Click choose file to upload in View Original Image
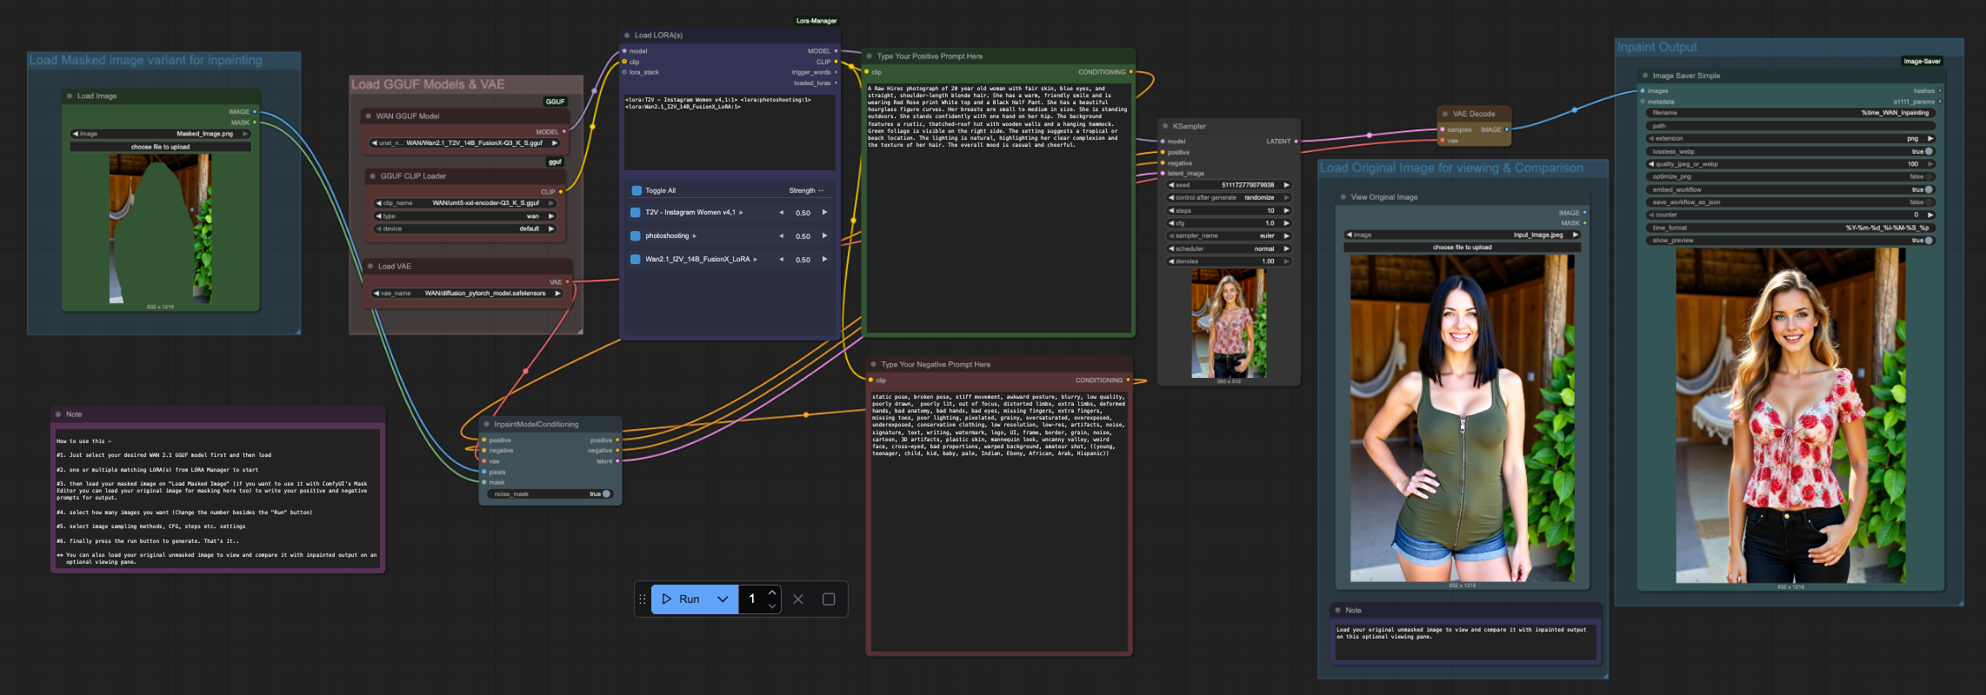 pyautogui.click(x=1462, y=248)
